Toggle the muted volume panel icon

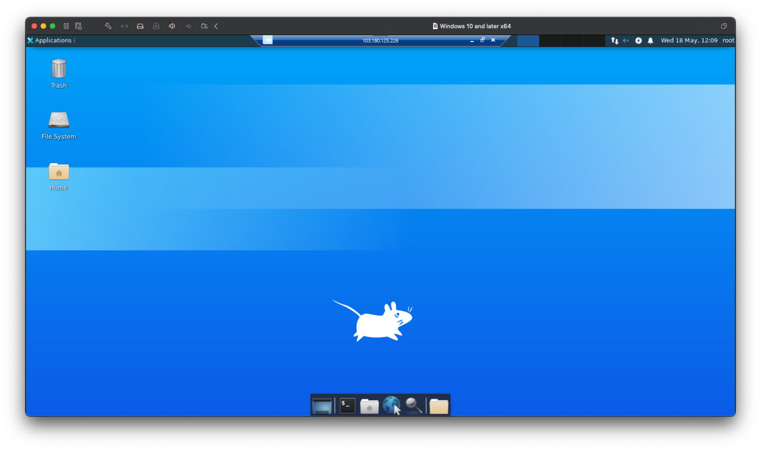[x=626, y=41]
